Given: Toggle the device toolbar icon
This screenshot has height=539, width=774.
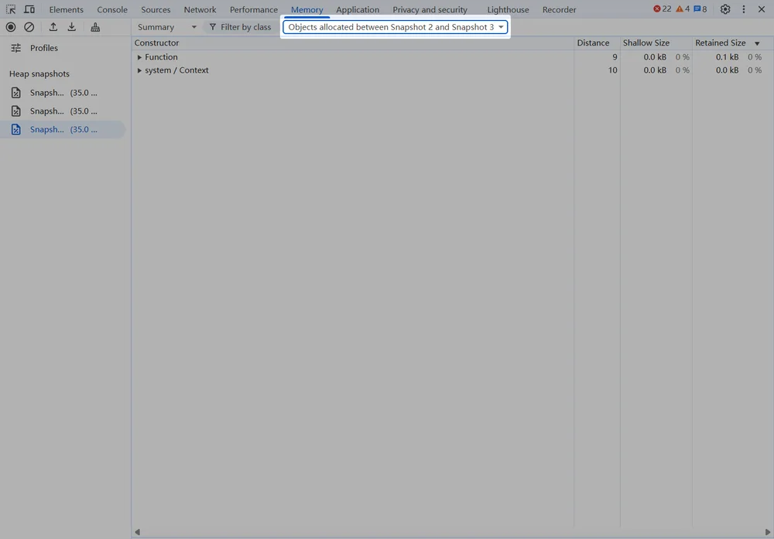Looking at the screenshot, I should [29, 9].
